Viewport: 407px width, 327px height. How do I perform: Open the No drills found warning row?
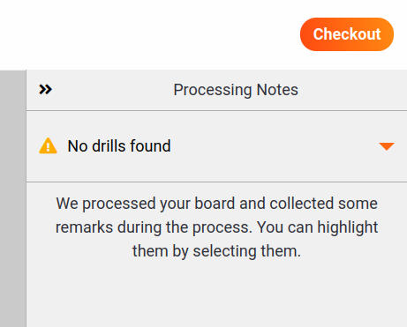pos(217,146)
